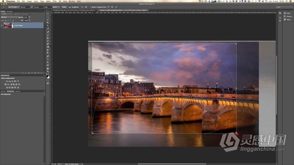Open the workspace switcher dropdown

[x=284, y=7]
